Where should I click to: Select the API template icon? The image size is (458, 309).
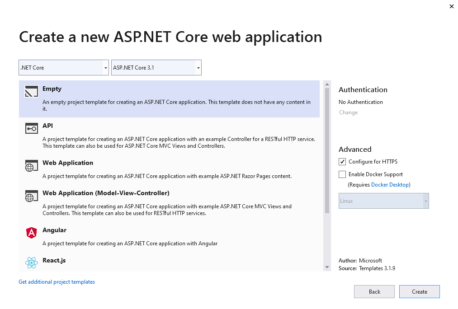31,128
